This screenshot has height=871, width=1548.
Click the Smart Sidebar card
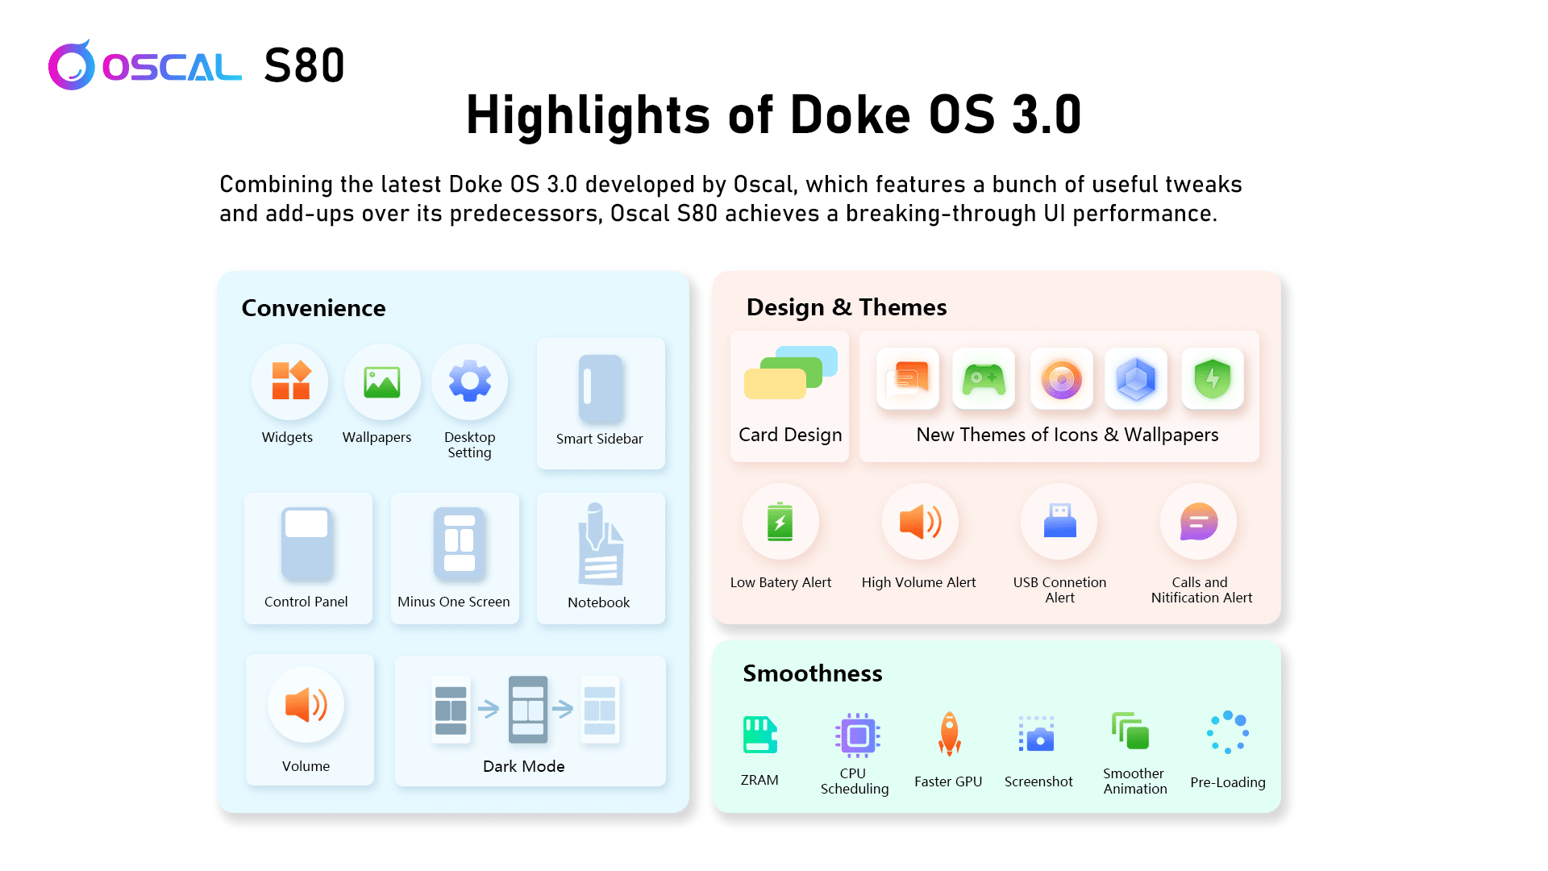coord(601,403)
